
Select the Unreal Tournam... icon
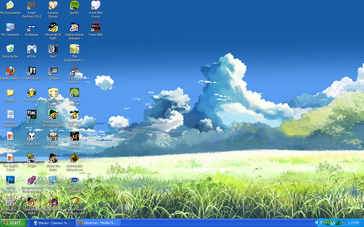point(74,136)
